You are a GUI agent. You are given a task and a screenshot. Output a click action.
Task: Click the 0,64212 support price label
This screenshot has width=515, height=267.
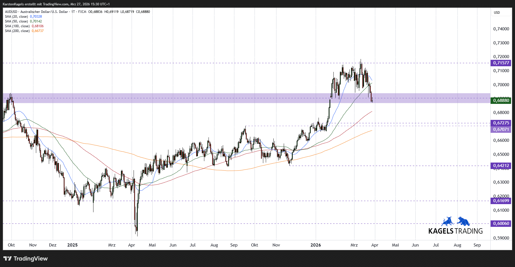click(x=501, y=166)
